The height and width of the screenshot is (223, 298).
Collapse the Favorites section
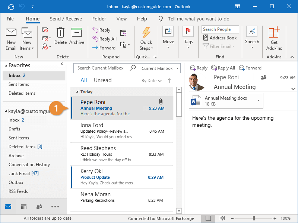tap(6, 65)
